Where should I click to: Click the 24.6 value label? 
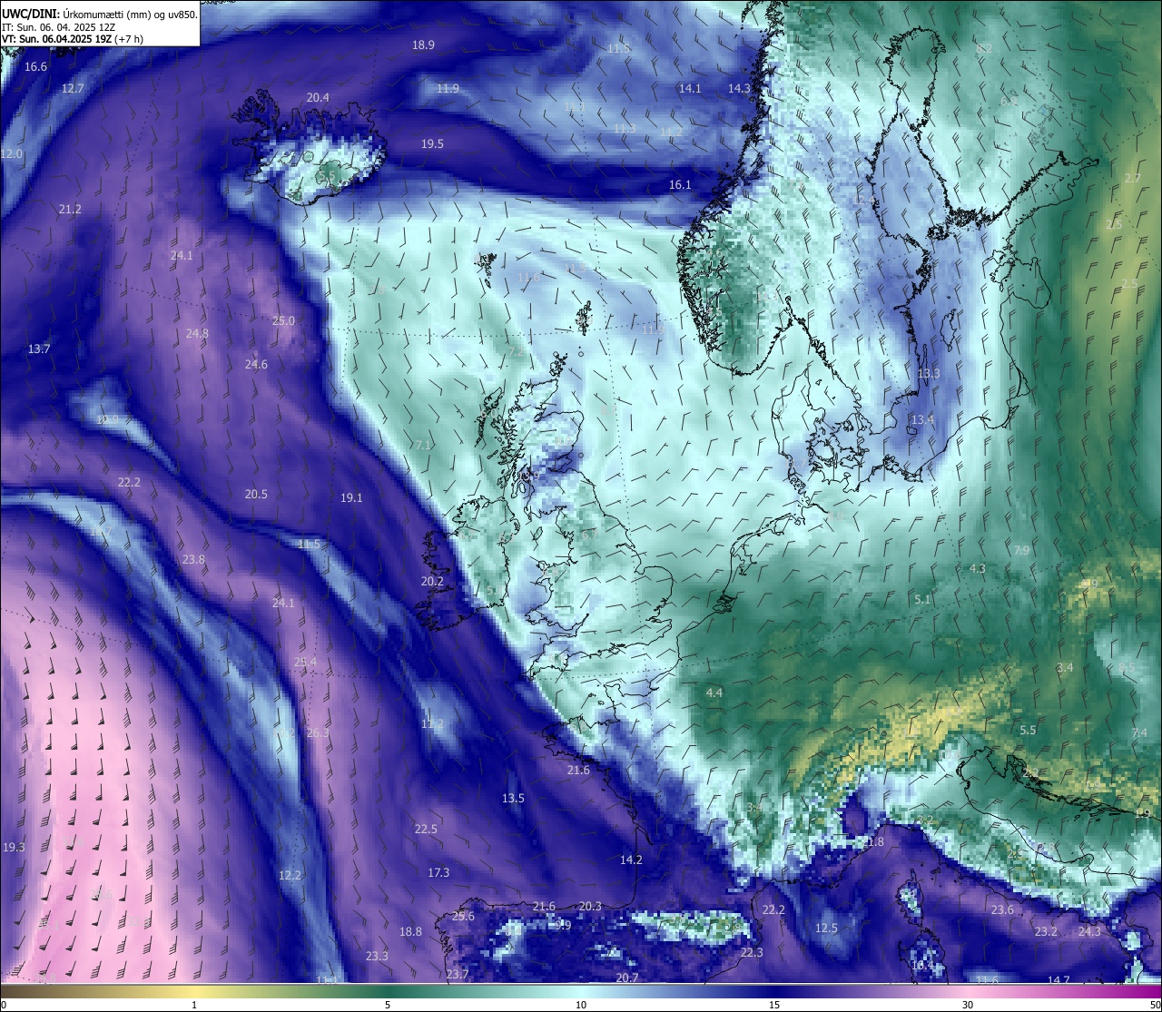click(x=256, y=364)
